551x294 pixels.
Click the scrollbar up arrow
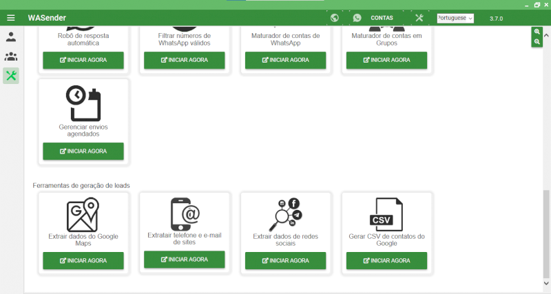[x=546, y=36]
